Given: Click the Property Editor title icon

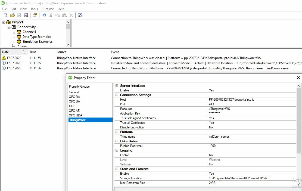Looking at the screenshot, I should point(70,78).
